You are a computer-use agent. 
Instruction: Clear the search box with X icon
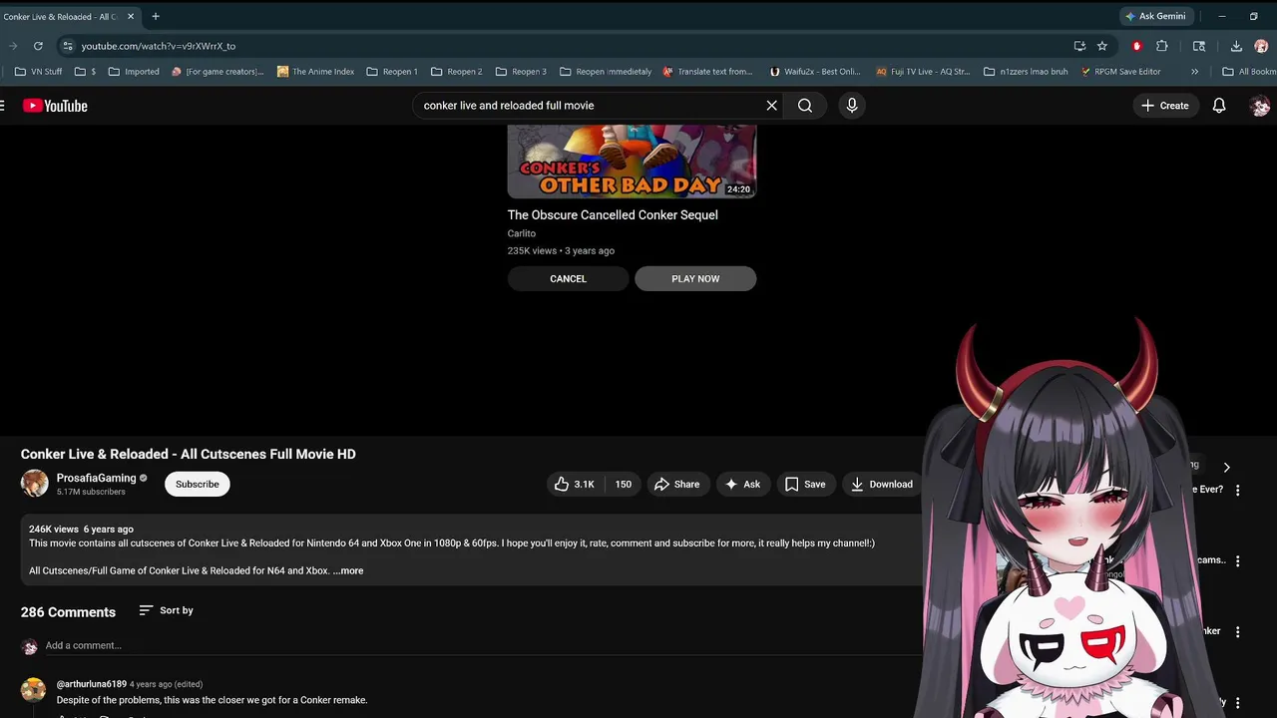[x=771, y=106]
